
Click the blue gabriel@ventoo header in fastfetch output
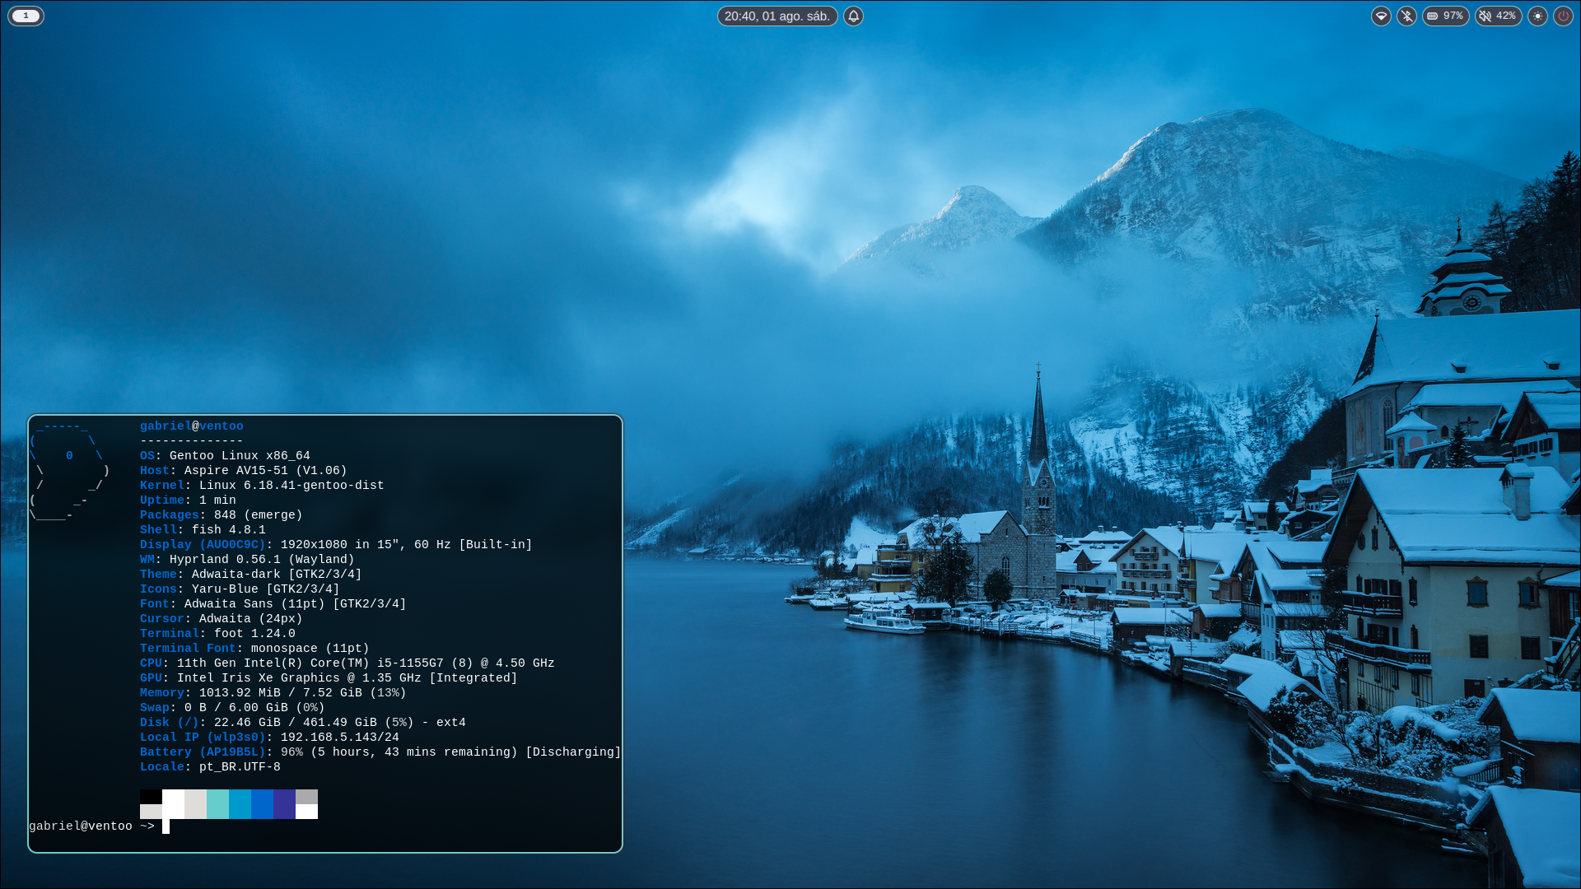[x=192, y=426]
